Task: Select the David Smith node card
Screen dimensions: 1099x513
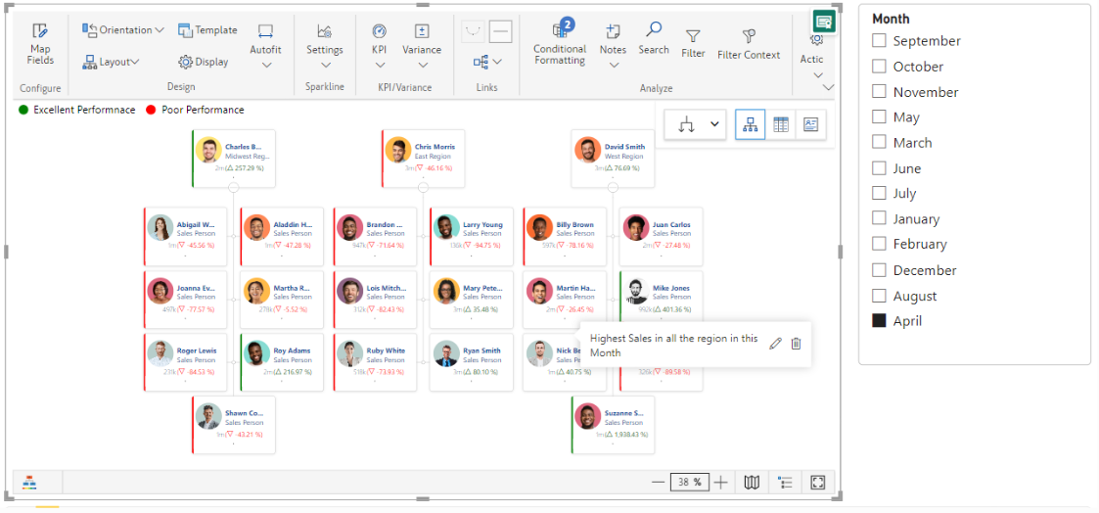Action: (612, 158)
